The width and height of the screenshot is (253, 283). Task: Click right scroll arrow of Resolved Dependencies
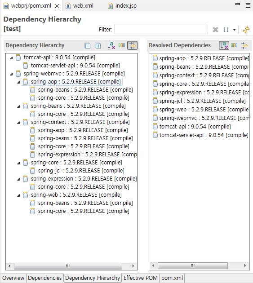click(245, 265)
